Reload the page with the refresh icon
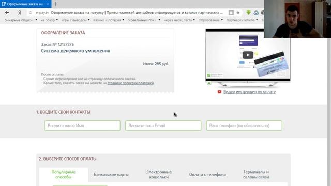The width and height of the screenshot is (331, 186). tap(30, 13)
